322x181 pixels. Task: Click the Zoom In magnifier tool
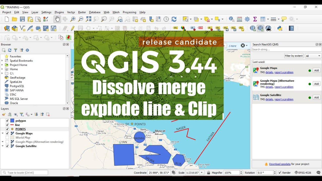[x=73, y=19]
